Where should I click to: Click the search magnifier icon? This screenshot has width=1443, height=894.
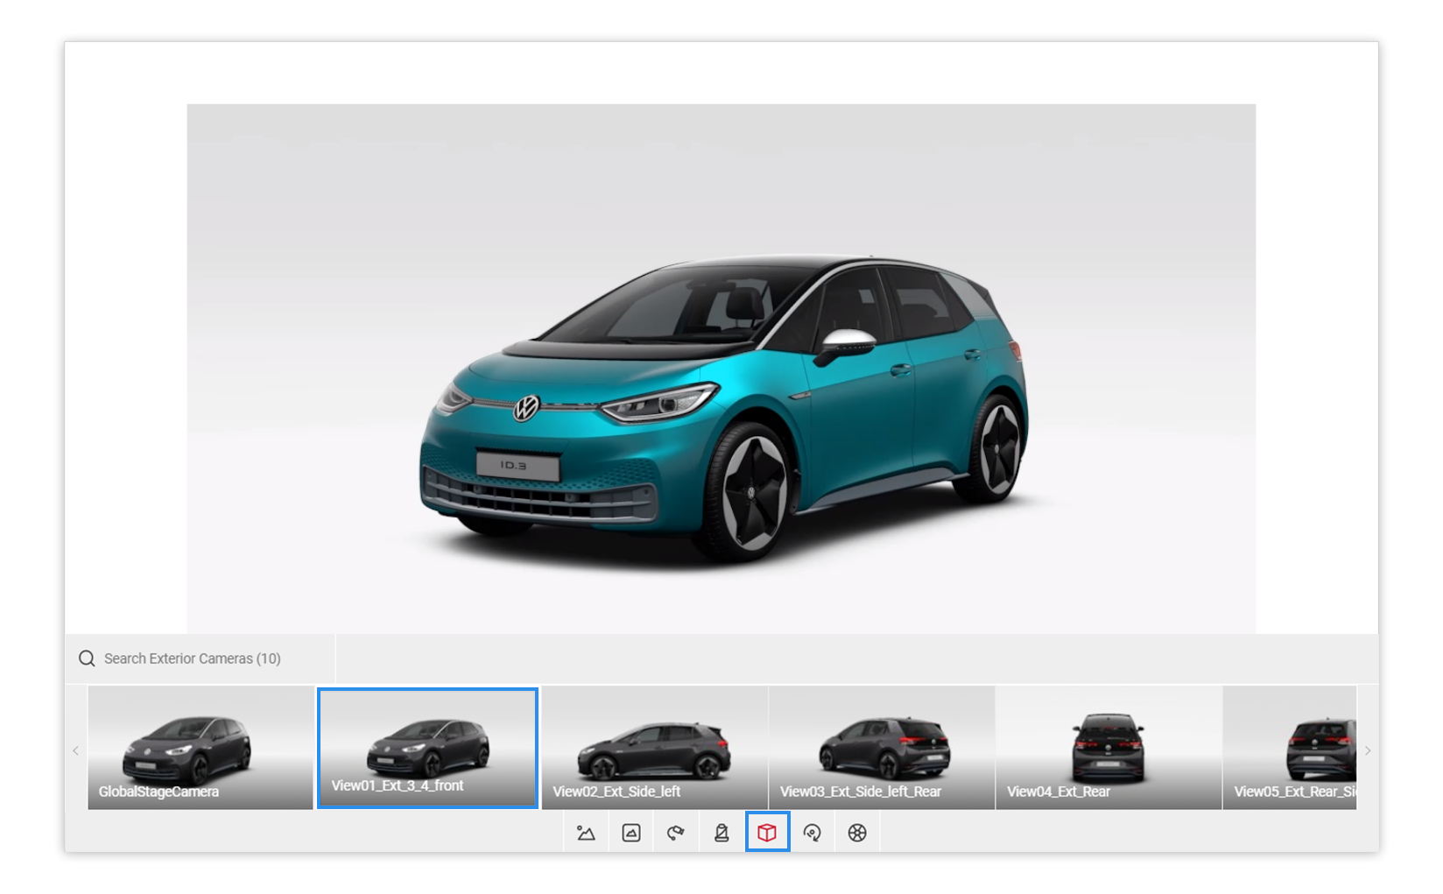pyautogui.click(x=87, y=658)
